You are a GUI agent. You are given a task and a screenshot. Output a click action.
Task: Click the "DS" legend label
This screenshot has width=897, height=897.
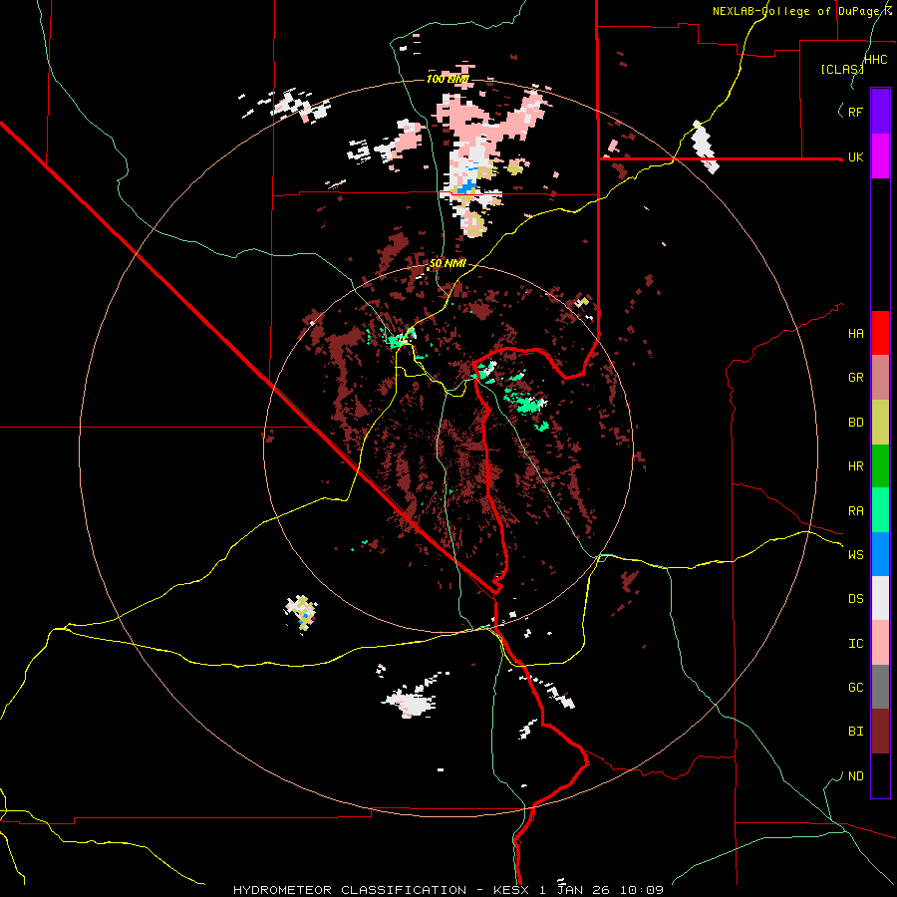coord(856,599)
